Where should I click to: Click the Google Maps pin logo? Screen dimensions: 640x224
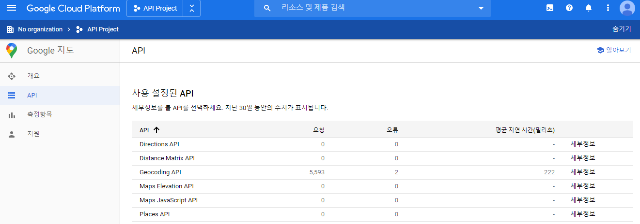click(x=12, y=51)
